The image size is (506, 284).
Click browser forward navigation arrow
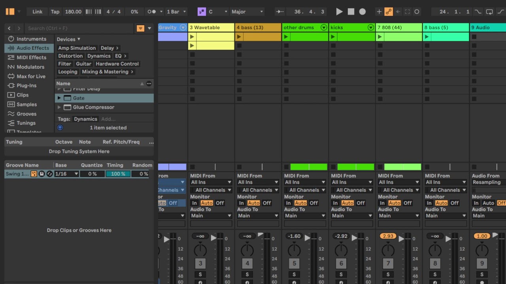click(19, 28)
